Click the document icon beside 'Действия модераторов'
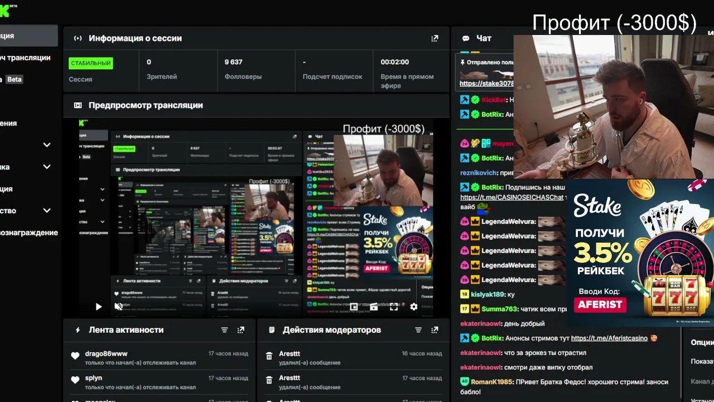This screenshot has height=402, width=714. 272,330
